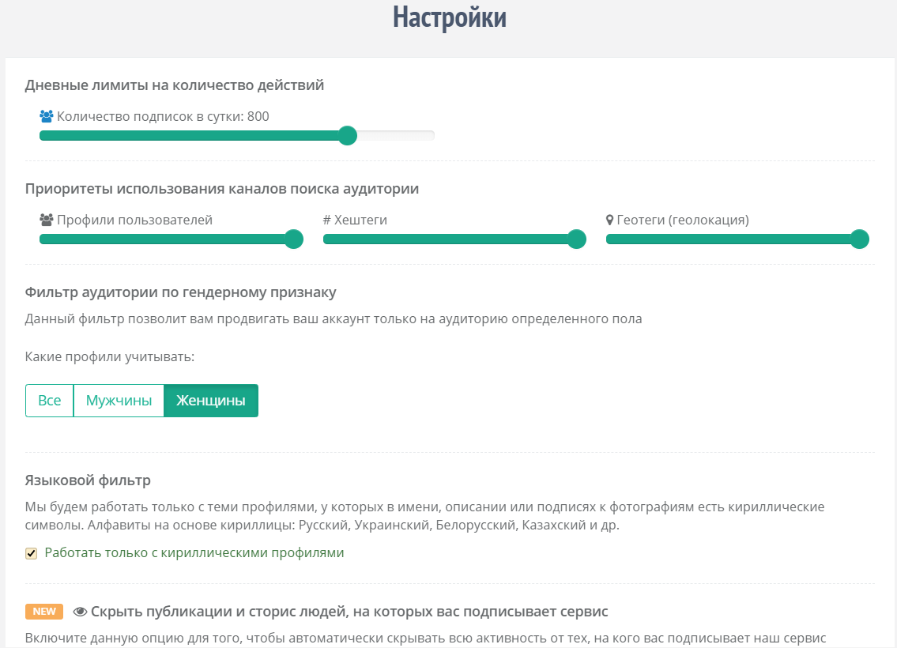The width and height of the screenshot is (897, 648).
Task: Click the Профили пользователей slider handle
Action: (293, 239)
